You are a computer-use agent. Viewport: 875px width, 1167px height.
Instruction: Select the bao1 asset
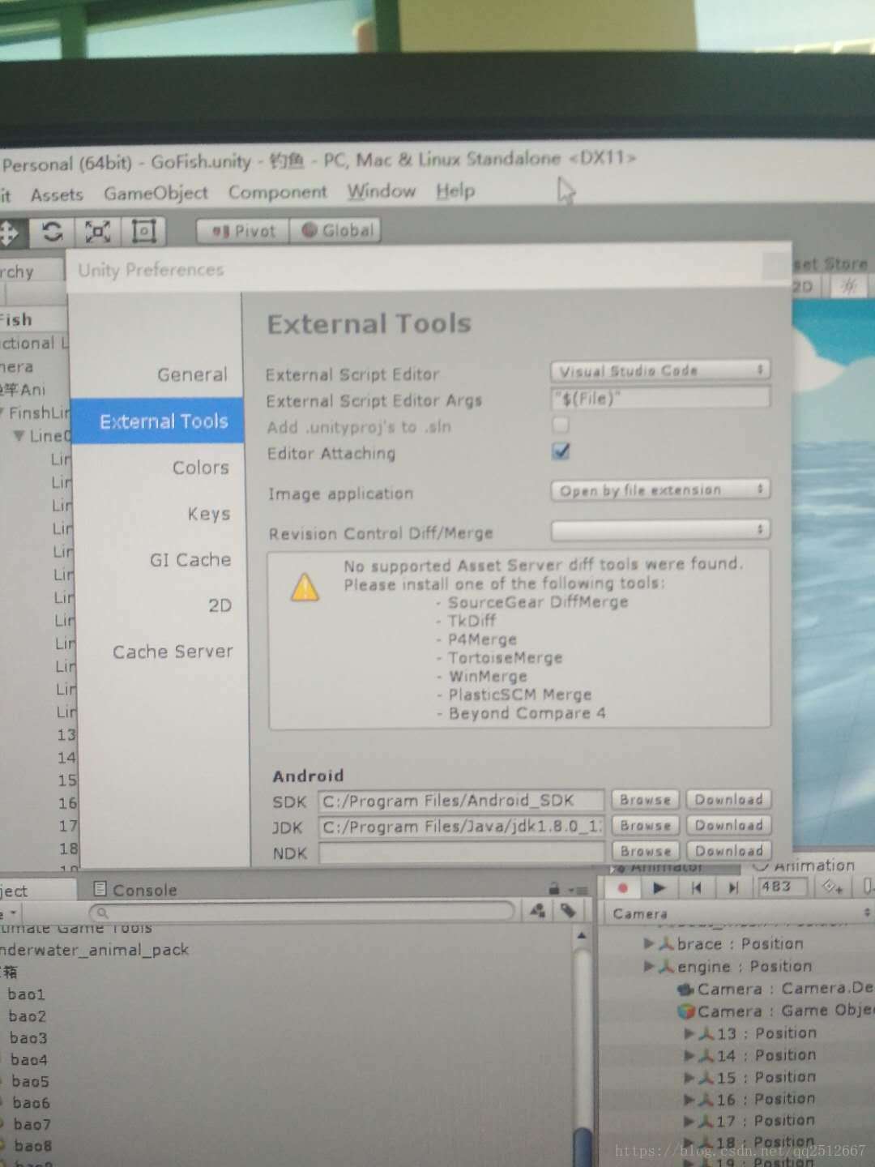(27, 994)
